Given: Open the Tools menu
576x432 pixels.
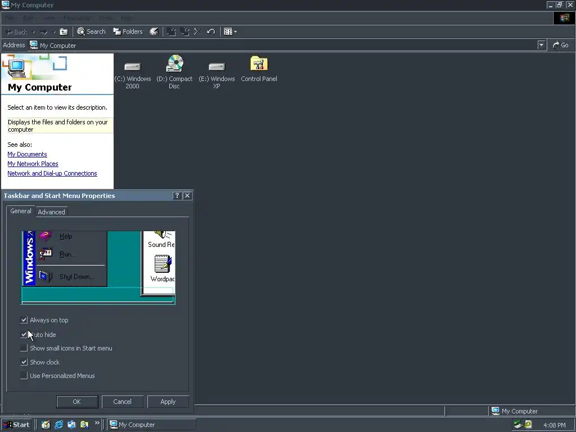Looking at the screenshot, I should click(105, 18).
